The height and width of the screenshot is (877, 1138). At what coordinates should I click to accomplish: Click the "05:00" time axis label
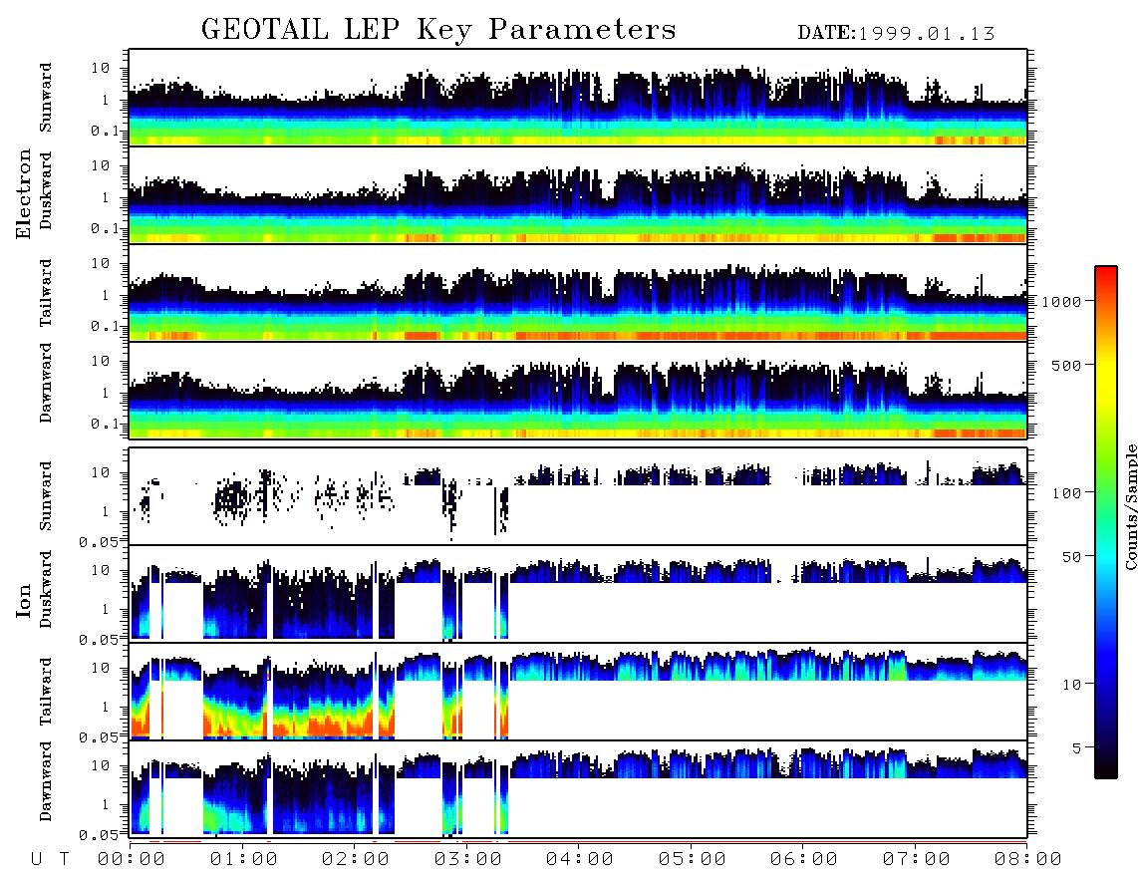693,859
